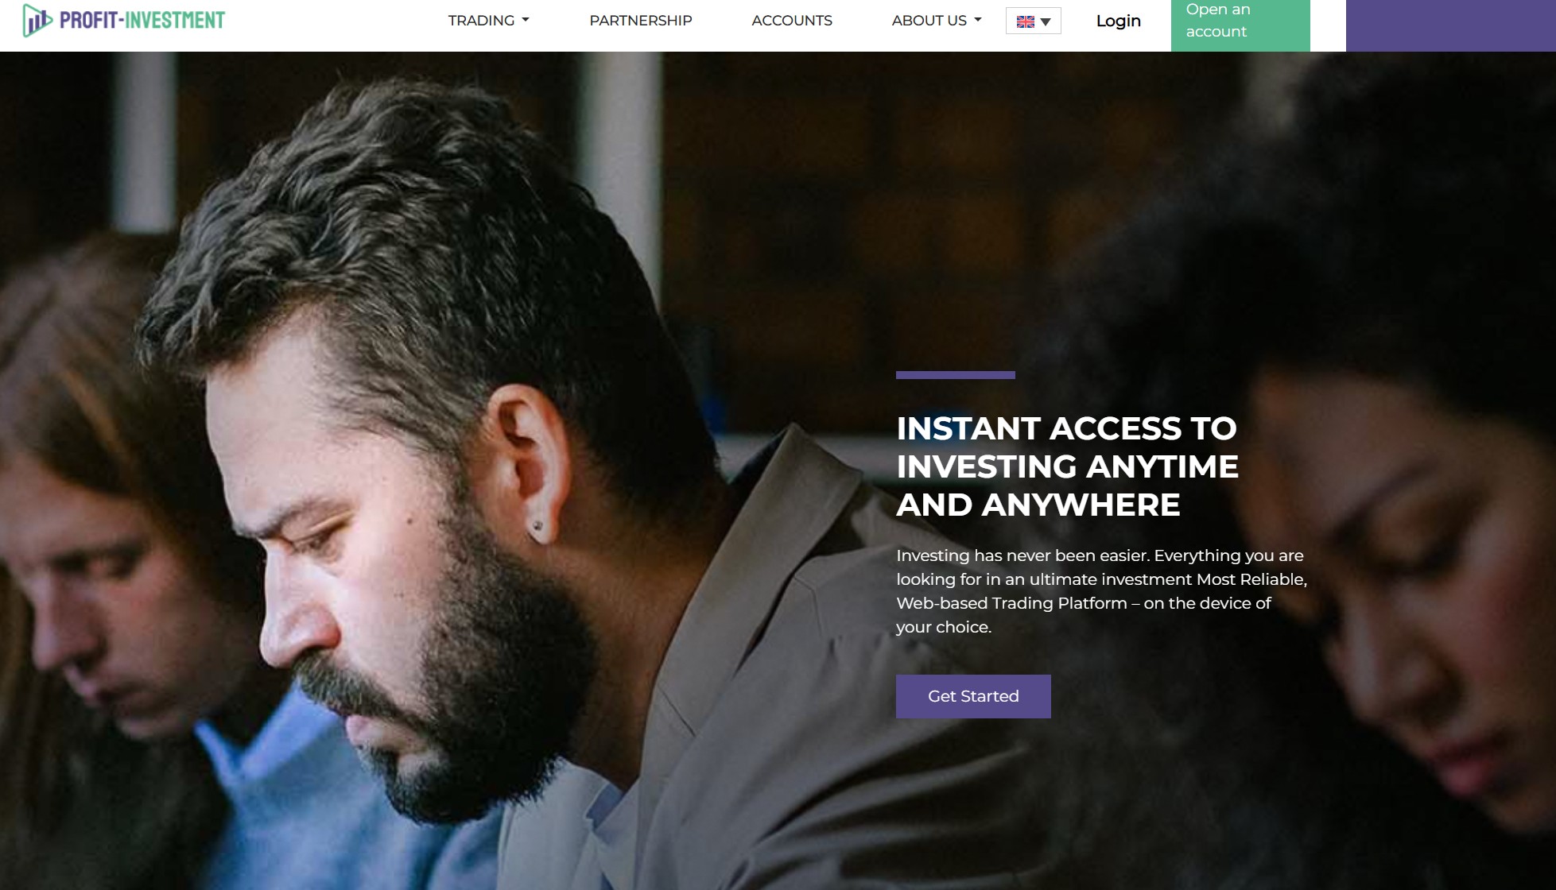1556x890 pixels.
Task: Select the ABOUT US menu label
Action: [929, 21]
